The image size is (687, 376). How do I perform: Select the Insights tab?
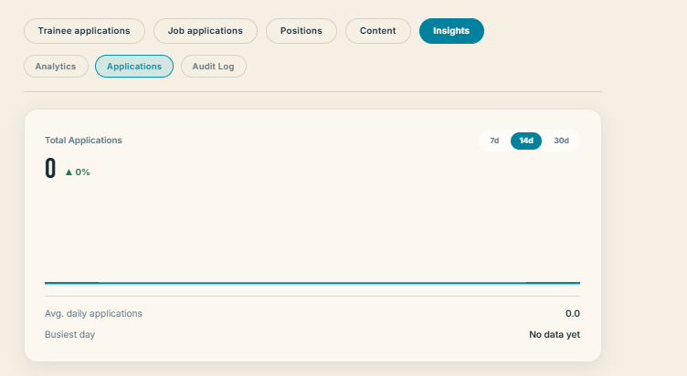click(451, 31)
